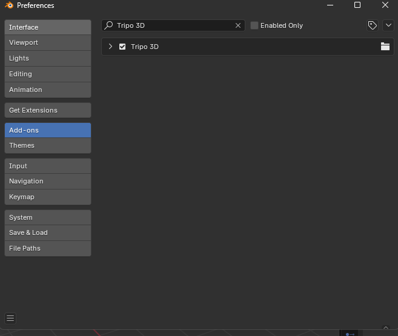Maximize the Preferences window
This screenshot has height=336, width=398.
pyautogui.click(x=357, y=5)
